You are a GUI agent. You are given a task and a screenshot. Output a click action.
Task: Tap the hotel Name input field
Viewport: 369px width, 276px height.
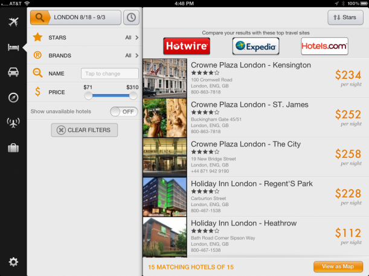pos(109,74)
